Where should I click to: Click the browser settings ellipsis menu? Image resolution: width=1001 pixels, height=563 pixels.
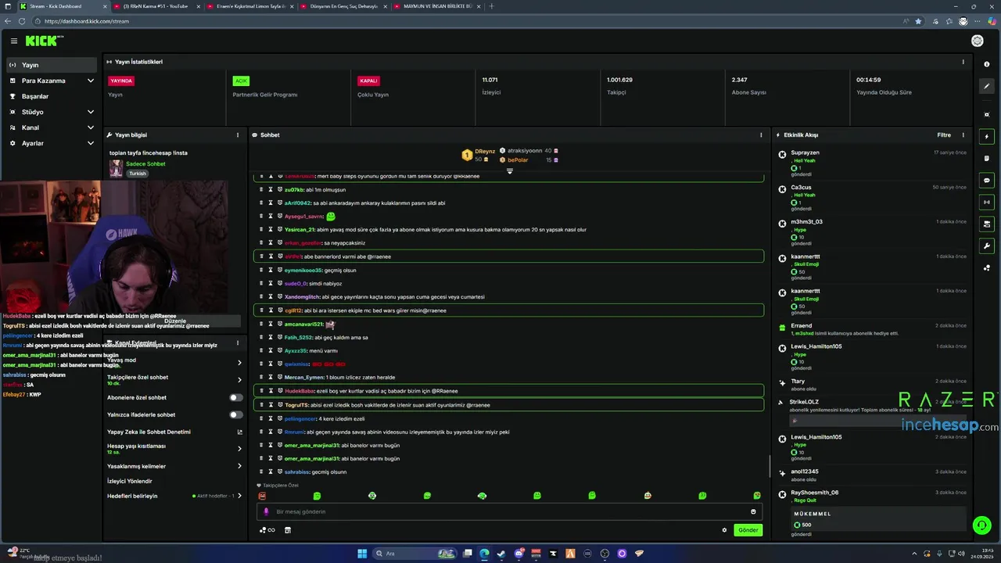977,21
